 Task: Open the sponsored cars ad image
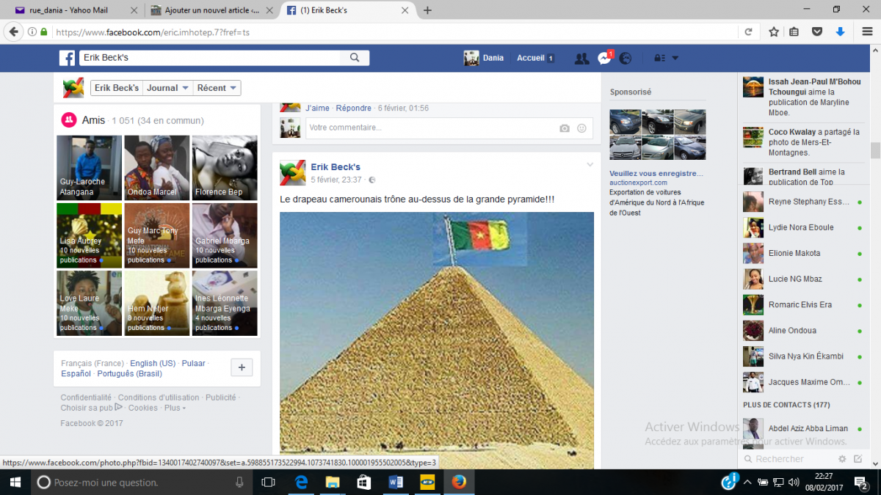pos(657,135)
